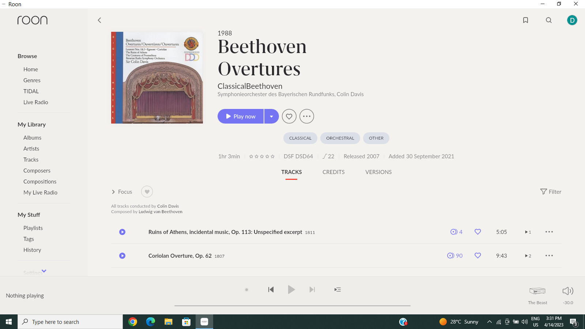Click the volume speaker icon
585x329 pixels.
point(568,291)
